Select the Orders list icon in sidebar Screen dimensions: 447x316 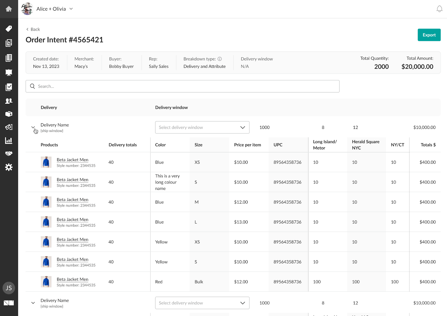click(x=9, y=58)
